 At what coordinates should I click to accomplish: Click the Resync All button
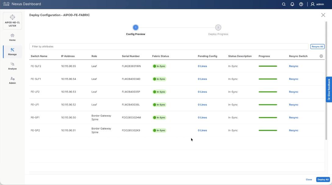coord(317,47)
